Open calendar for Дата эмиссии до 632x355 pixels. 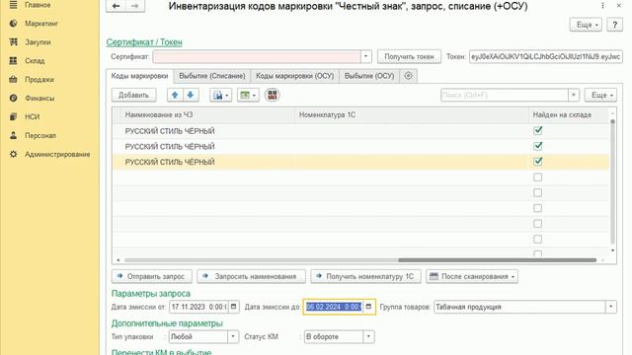(368, 307)
